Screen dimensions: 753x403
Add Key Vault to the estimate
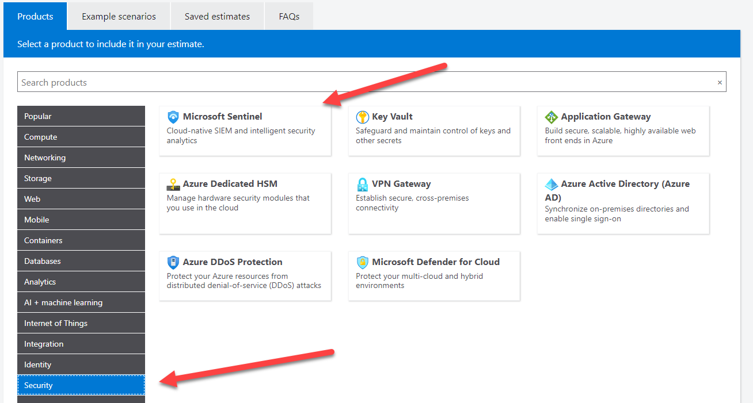pos(433,131)
